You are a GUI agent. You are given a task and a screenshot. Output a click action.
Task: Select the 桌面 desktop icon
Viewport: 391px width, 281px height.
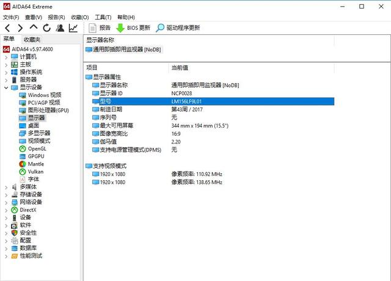pos(23,126)
